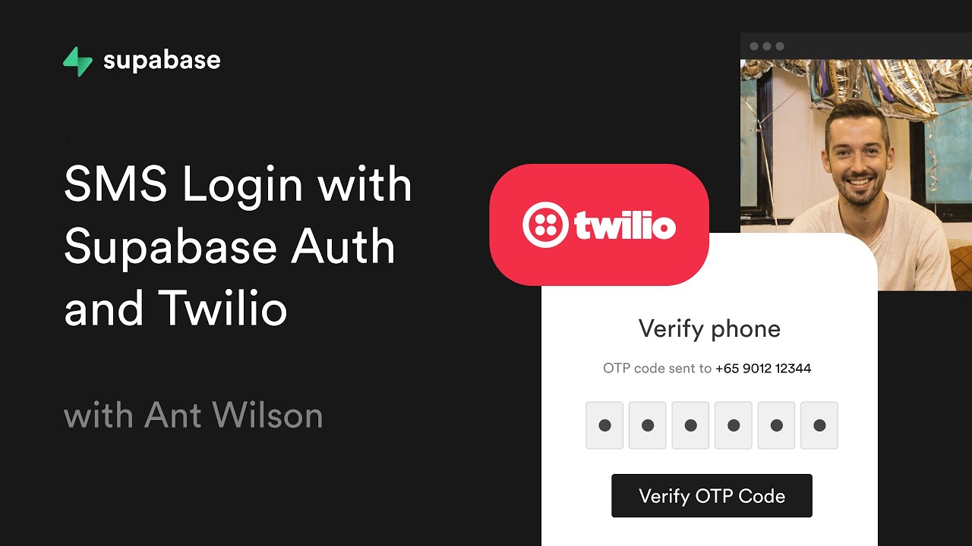Select the first OTP digit box
Viewport: 972px width, 546px height.
[x=604, y=425]
